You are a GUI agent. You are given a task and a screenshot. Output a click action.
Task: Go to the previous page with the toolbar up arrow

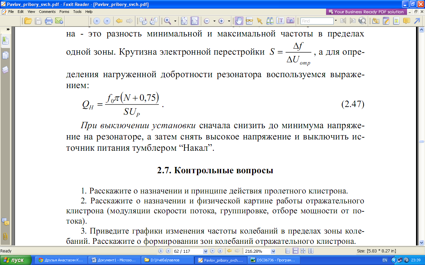tap(97, 21)
